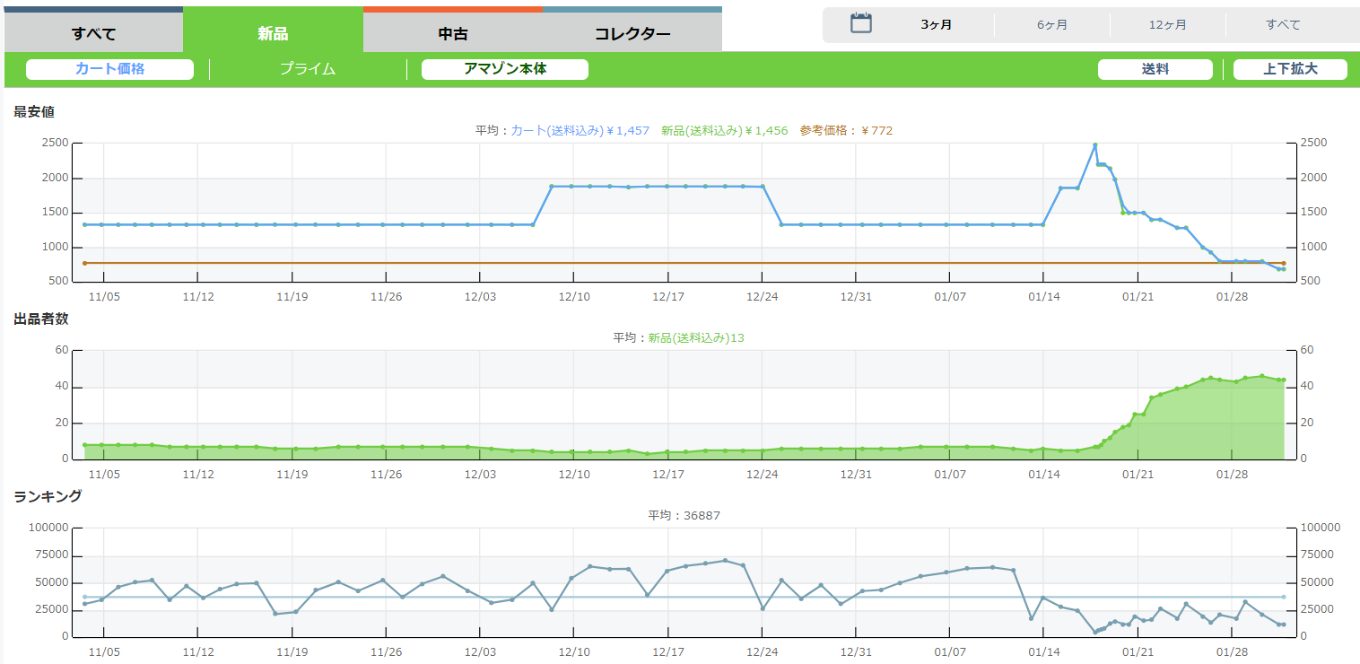This screenshot has height=664, width=1360.
Task: Select the 新品 tab
Action: pos(273,34)
